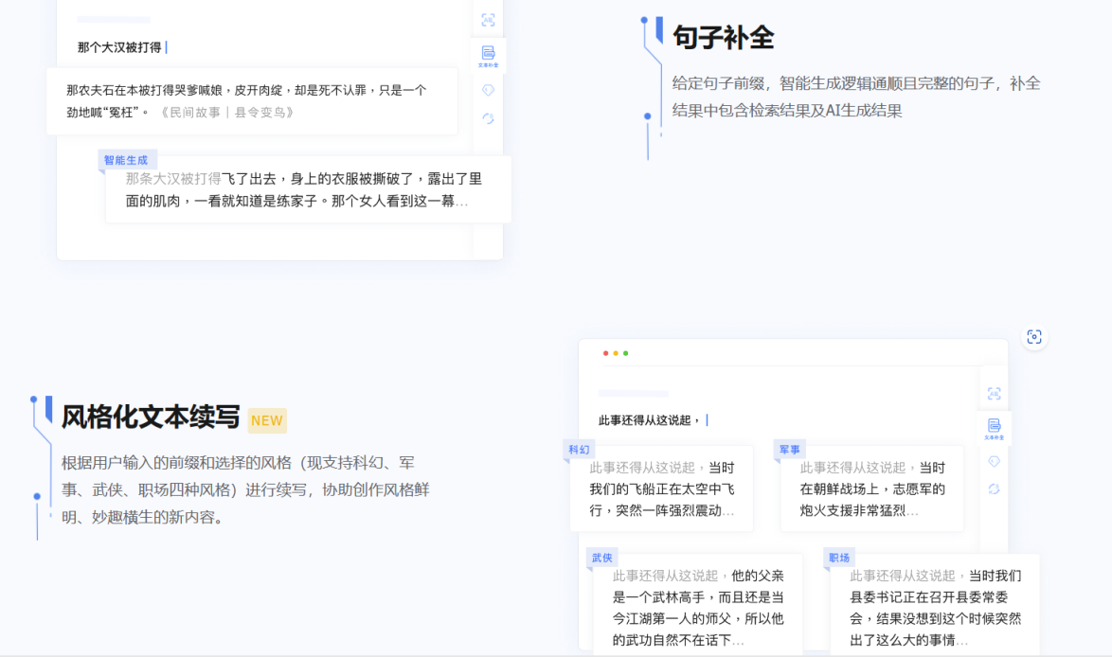1112x657 pixels.
Task: Click the text-recognition scan icon in the 句子补全 demo sidebar
Action: [488, 20]
